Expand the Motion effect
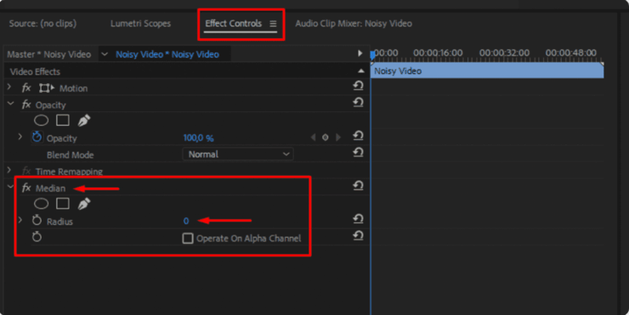 [9, 87]
